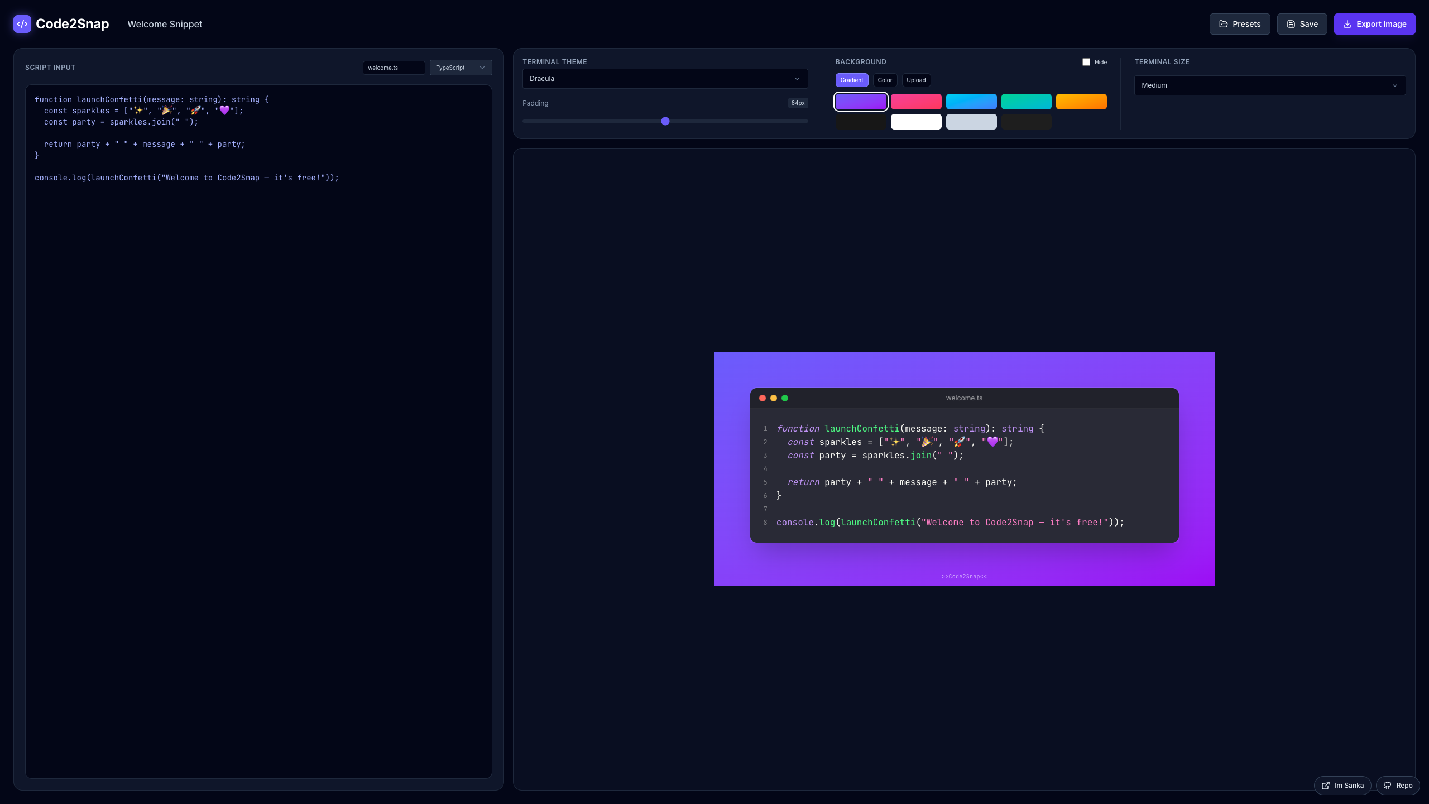Click the download icon in Export Image
Screen dimensions: 1429x804
click(1348, 24)
